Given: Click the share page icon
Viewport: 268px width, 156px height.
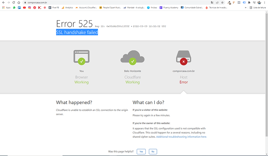Looking at the screenshot, I should coord(217,3).
